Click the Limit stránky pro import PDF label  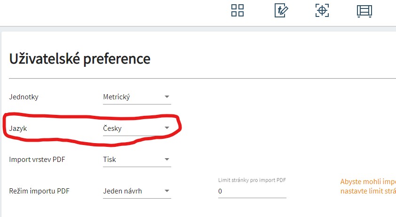click(252, 180)
